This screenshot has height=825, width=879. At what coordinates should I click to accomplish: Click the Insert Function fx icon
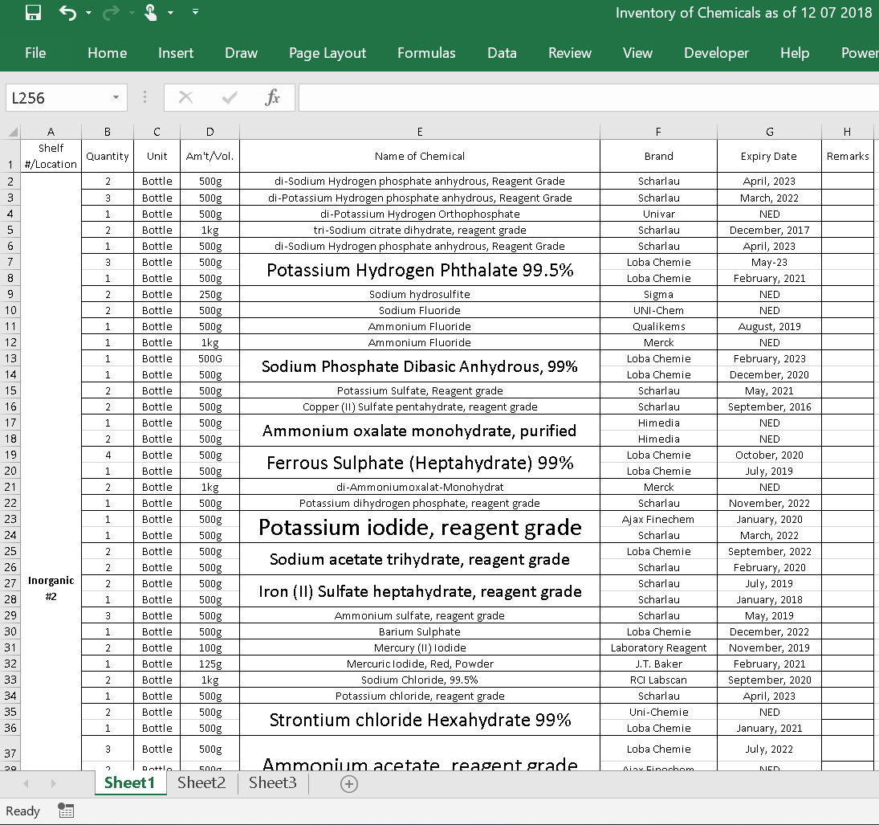click(272, 98)
